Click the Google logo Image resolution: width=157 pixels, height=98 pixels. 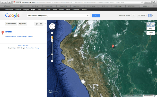click(x=12, y=16)
